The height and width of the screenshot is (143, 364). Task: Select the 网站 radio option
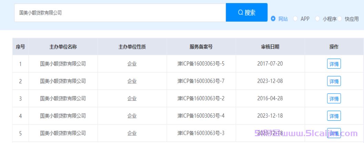tap(273, 19)
